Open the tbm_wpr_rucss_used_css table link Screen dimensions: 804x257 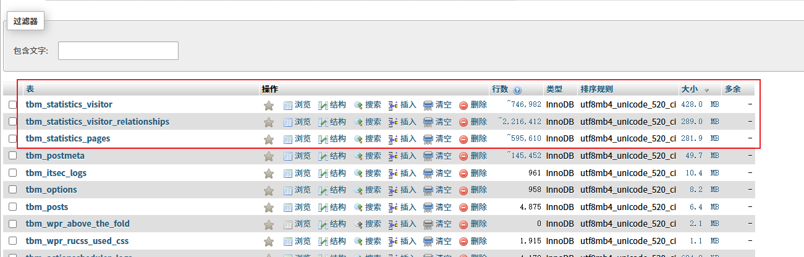click(x=77, y=241)
